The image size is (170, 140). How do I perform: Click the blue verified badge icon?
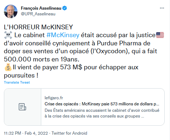pyautogui.click(x=65, y=8)
